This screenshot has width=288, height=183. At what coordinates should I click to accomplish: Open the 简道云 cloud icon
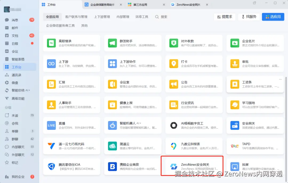tap(113, 146)
